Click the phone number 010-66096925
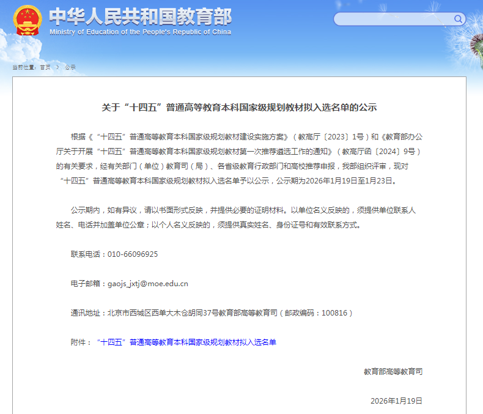The height and width of the screenshot is (414, 483). [x=133, y=254]
